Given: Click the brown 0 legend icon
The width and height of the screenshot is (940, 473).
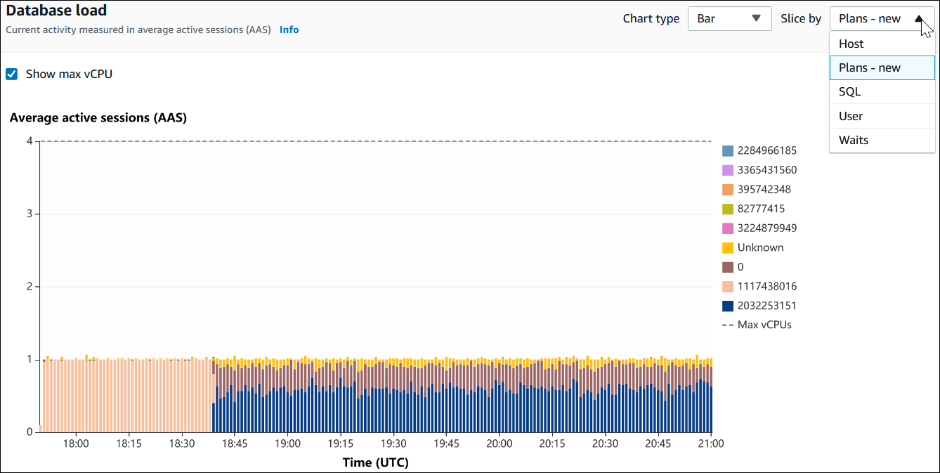Looking at the screenshot, I should 728,267.
